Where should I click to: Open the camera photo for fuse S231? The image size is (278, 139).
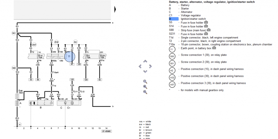(206, 34)
